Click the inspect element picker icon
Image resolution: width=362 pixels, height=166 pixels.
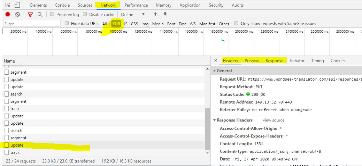[x=8, y=5]
